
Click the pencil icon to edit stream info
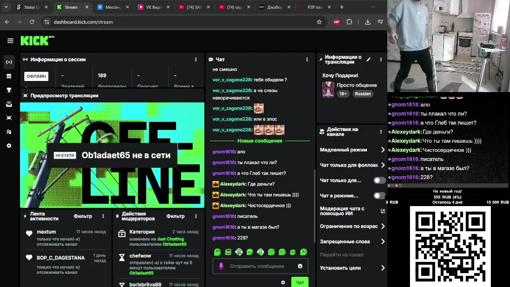[369, 59]
